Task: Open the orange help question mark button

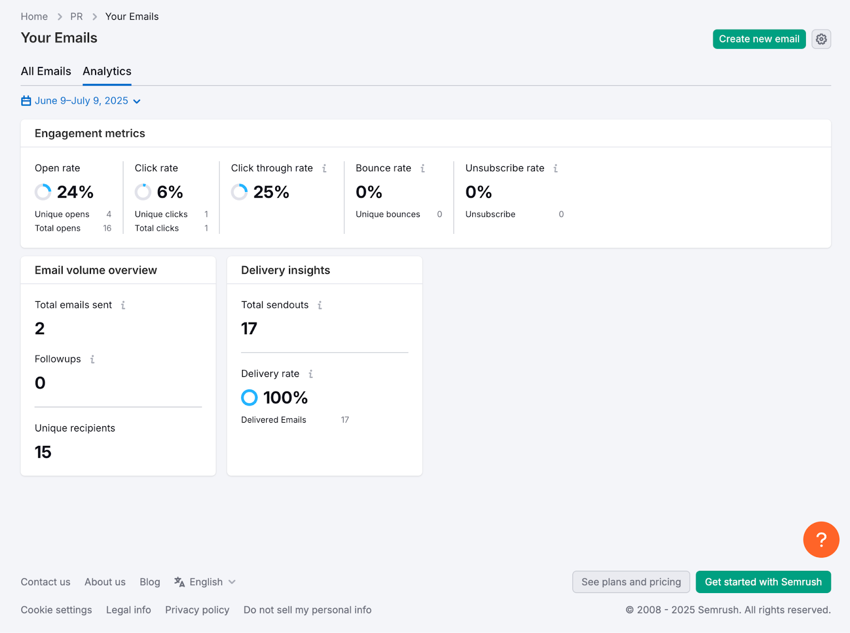Action: coord(821,539)
